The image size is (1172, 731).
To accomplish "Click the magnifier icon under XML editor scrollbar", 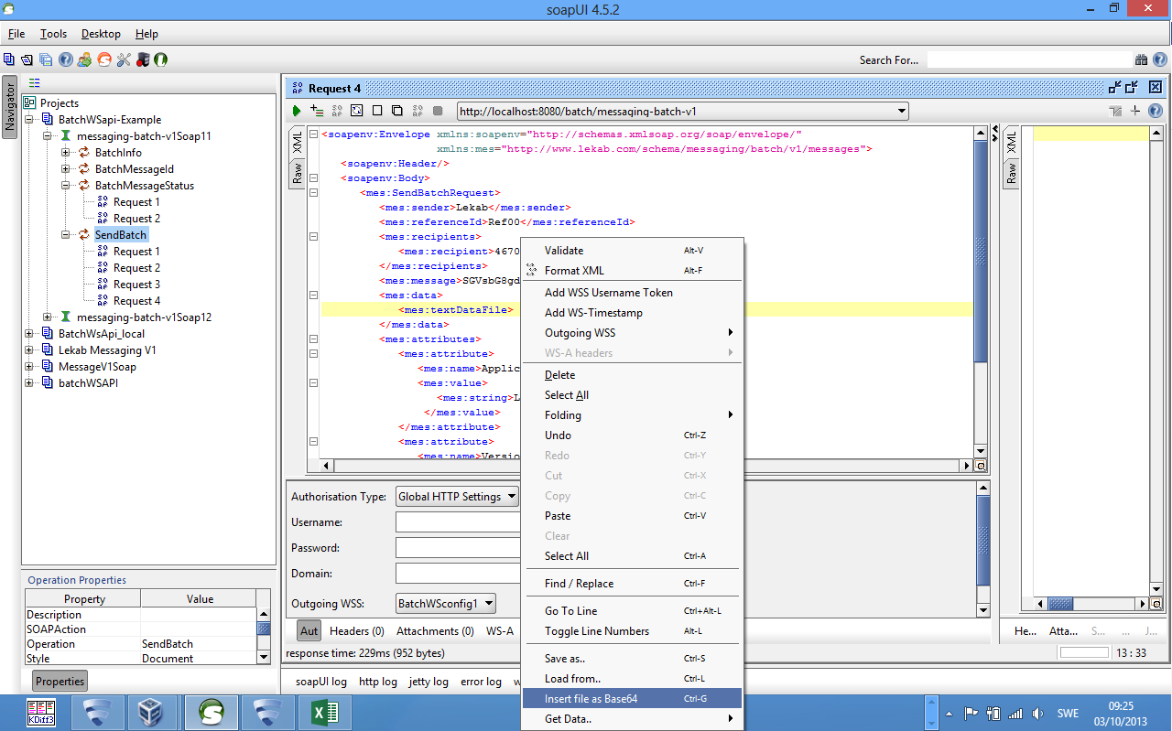I will point(980,466).
